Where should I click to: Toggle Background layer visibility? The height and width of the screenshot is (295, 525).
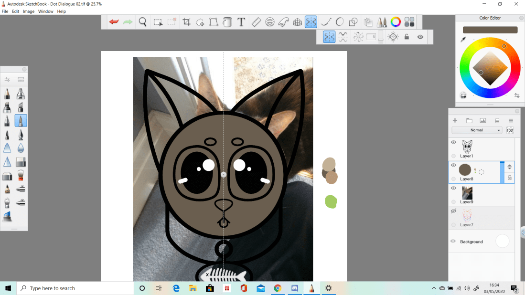coord(453,242)
